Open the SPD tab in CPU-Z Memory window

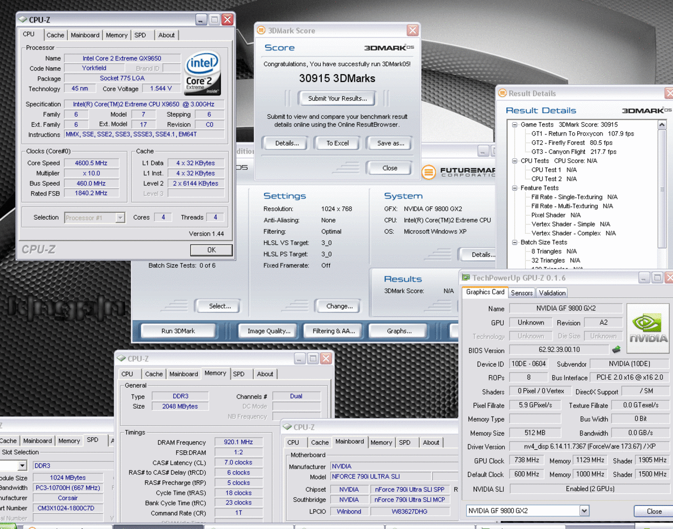click(239, 374)
